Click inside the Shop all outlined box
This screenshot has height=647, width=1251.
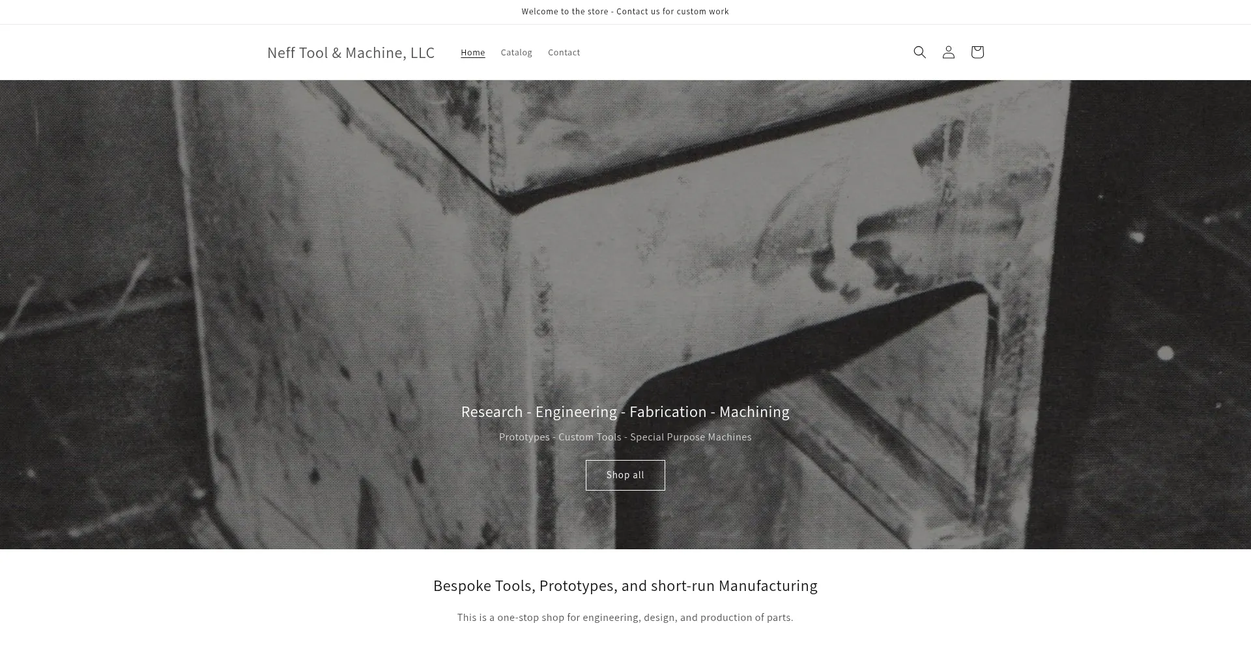tap(625, 475)
